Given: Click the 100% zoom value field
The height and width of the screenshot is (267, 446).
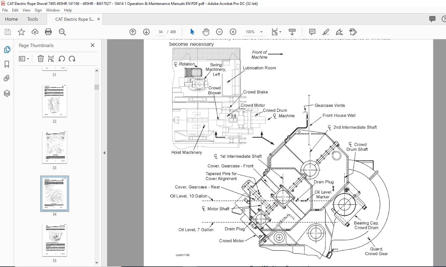Looking at the screenshot, I should click(250, 32).
